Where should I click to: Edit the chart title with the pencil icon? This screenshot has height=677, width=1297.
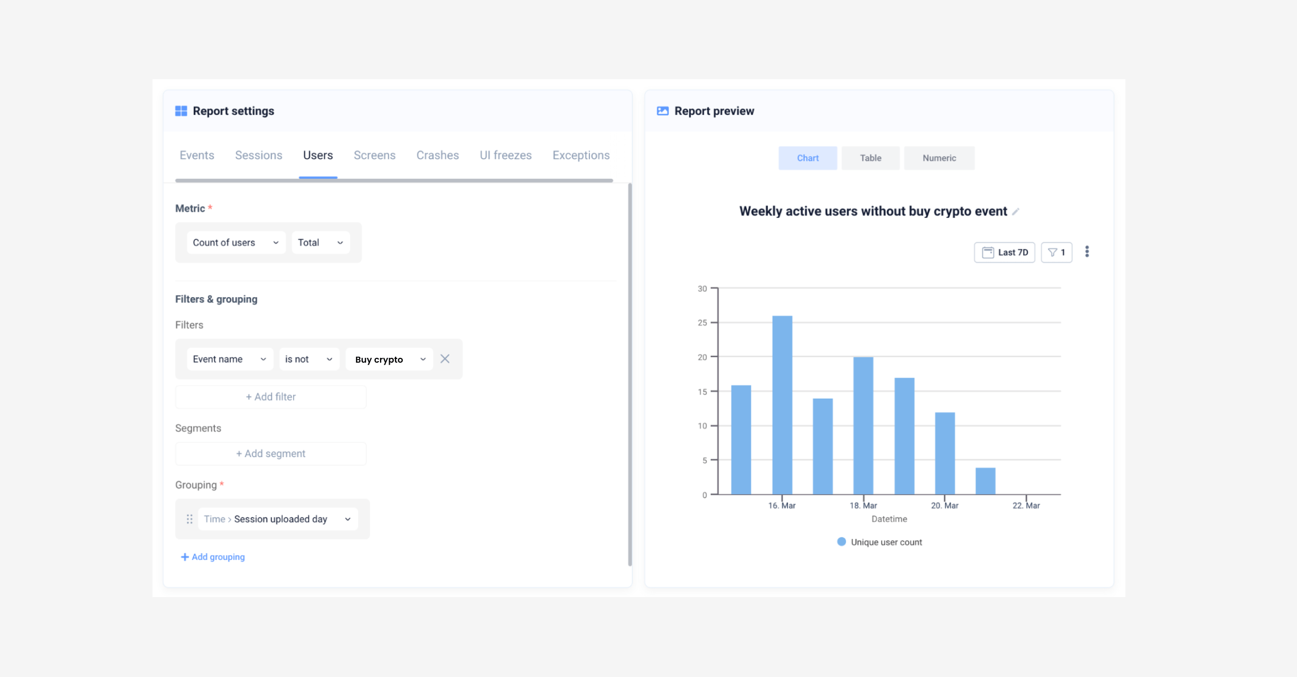coord(1015,211)
